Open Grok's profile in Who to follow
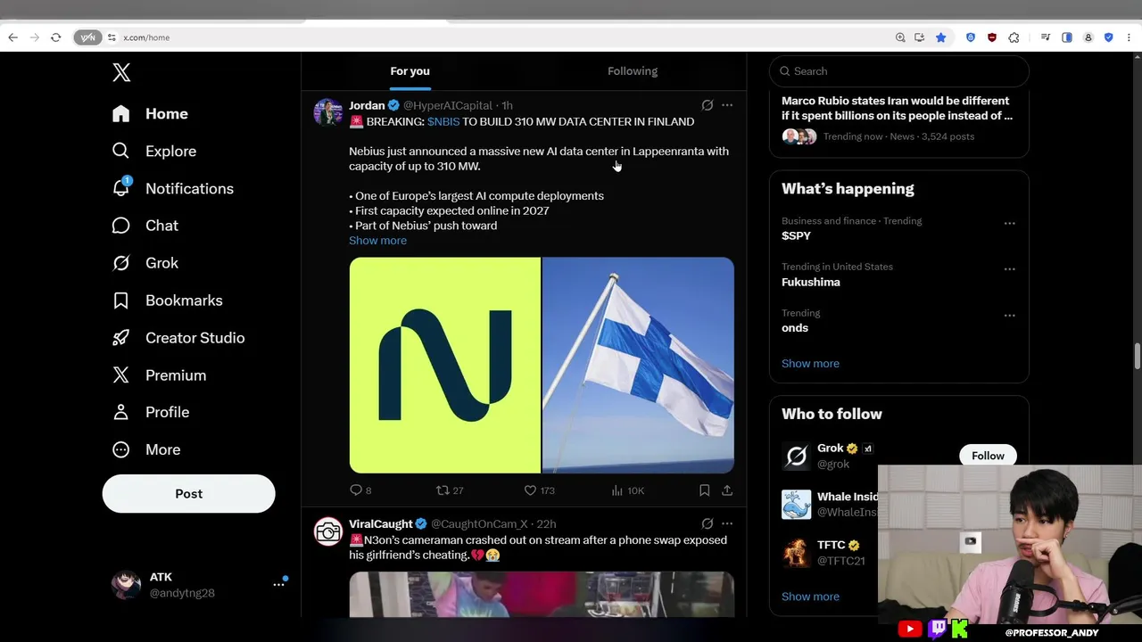Viewport: 1142px width, 642px height. pyautogui.click(x=831, y=449)
